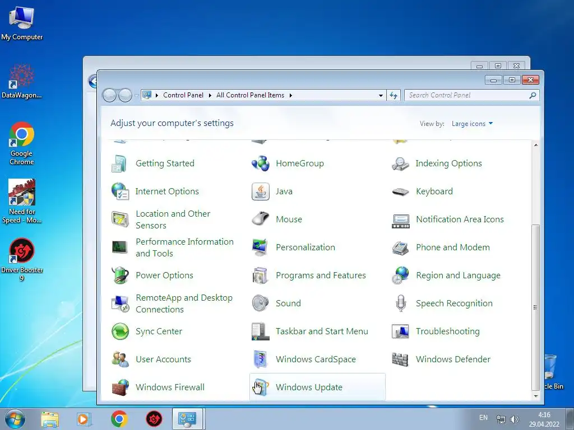Click the Back navigation button
The width and height of the screenshot is (574, 430).
109,95
